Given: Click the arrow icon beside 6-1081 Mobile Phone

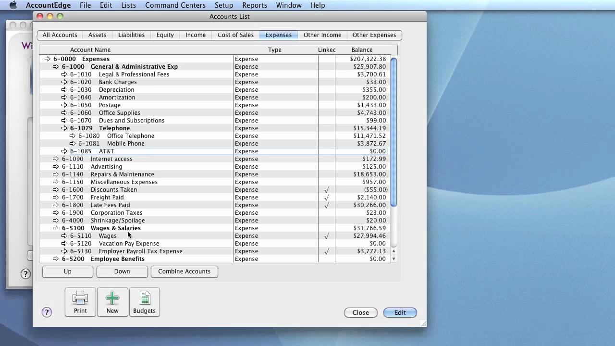Looking at the screenshot, I should [73, 144].
